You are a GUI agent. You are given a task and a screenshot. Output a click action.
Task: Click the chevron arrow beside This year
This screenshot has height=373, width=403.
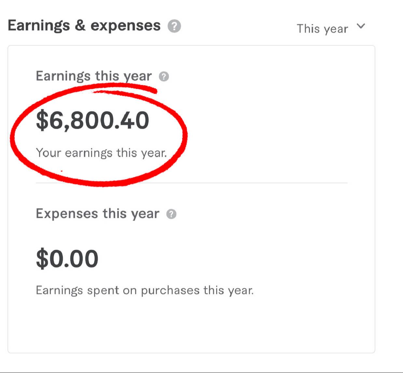pyautogui.click(x=361, y=26)
